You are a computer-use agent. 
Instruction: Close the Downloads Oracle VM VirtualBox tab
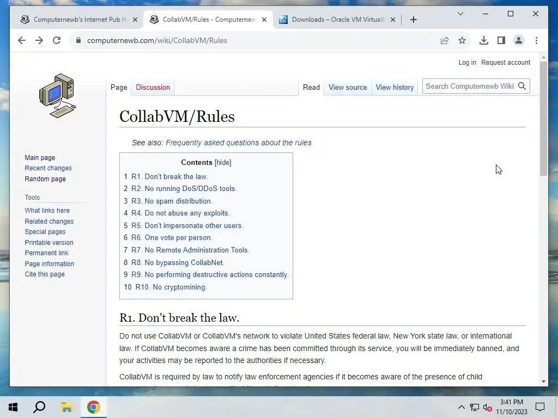pyautogui.click(x=393, y=20)
